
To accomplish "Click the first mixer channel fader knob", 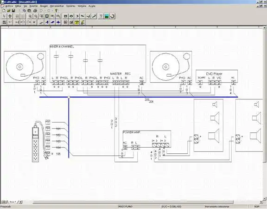I will 56,56.
